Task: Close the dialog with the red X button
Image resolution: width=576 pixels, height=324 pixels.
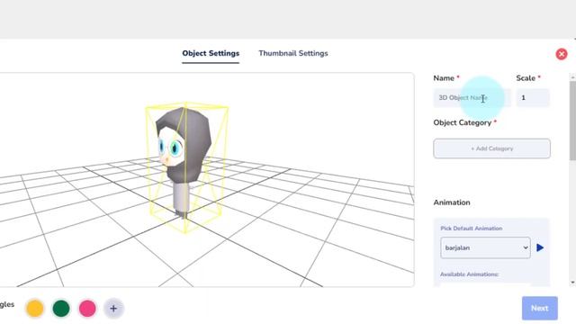Action: (x=561, y=54)
